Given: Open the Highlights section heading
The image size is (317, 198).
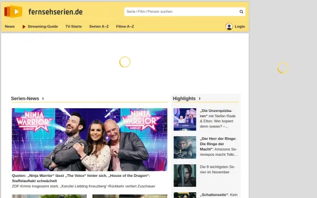Looking at the screenshot, I should (x=184, y=98).
